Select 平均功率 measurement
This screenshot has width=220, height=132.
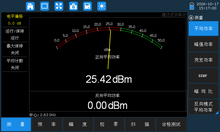204,29
